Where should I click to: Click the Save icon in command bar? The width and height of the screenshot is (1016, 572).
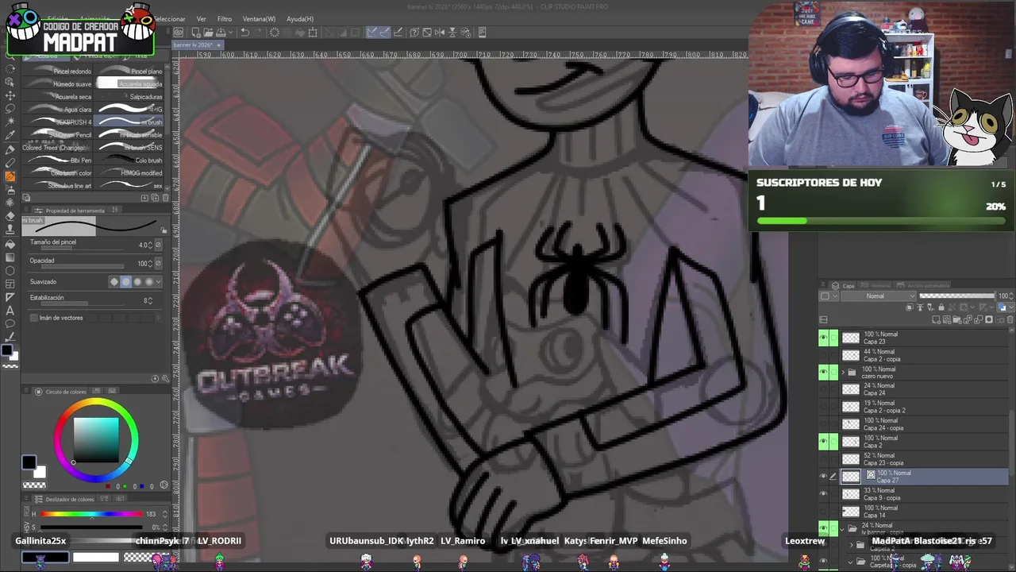221,33
